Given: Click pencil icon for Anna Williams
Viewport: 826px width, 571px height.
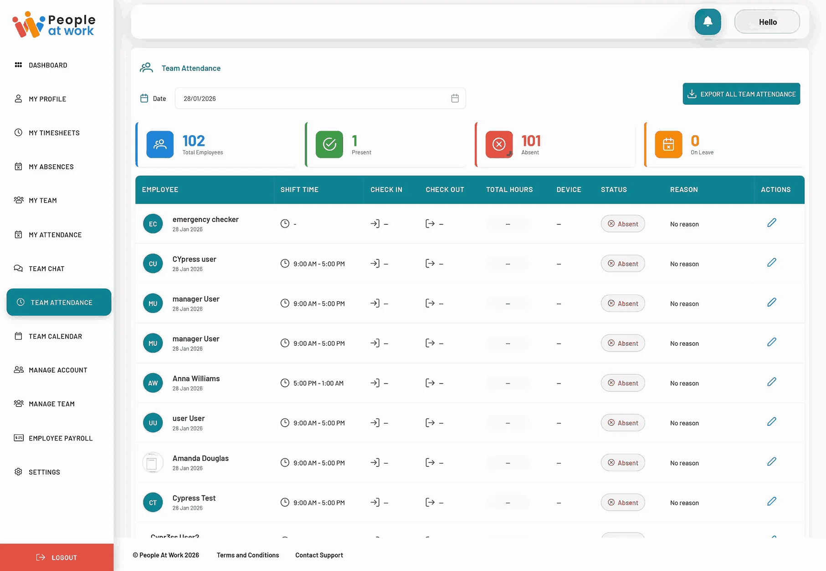Looking at the screenshot, I should (771, 382).
